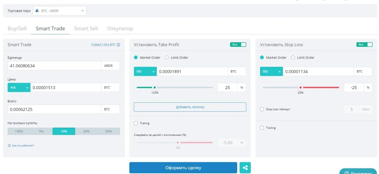Enable Trailing checkbox in Take Profit panel
Screen dimensions: 379x174
[x=136, y=123]
